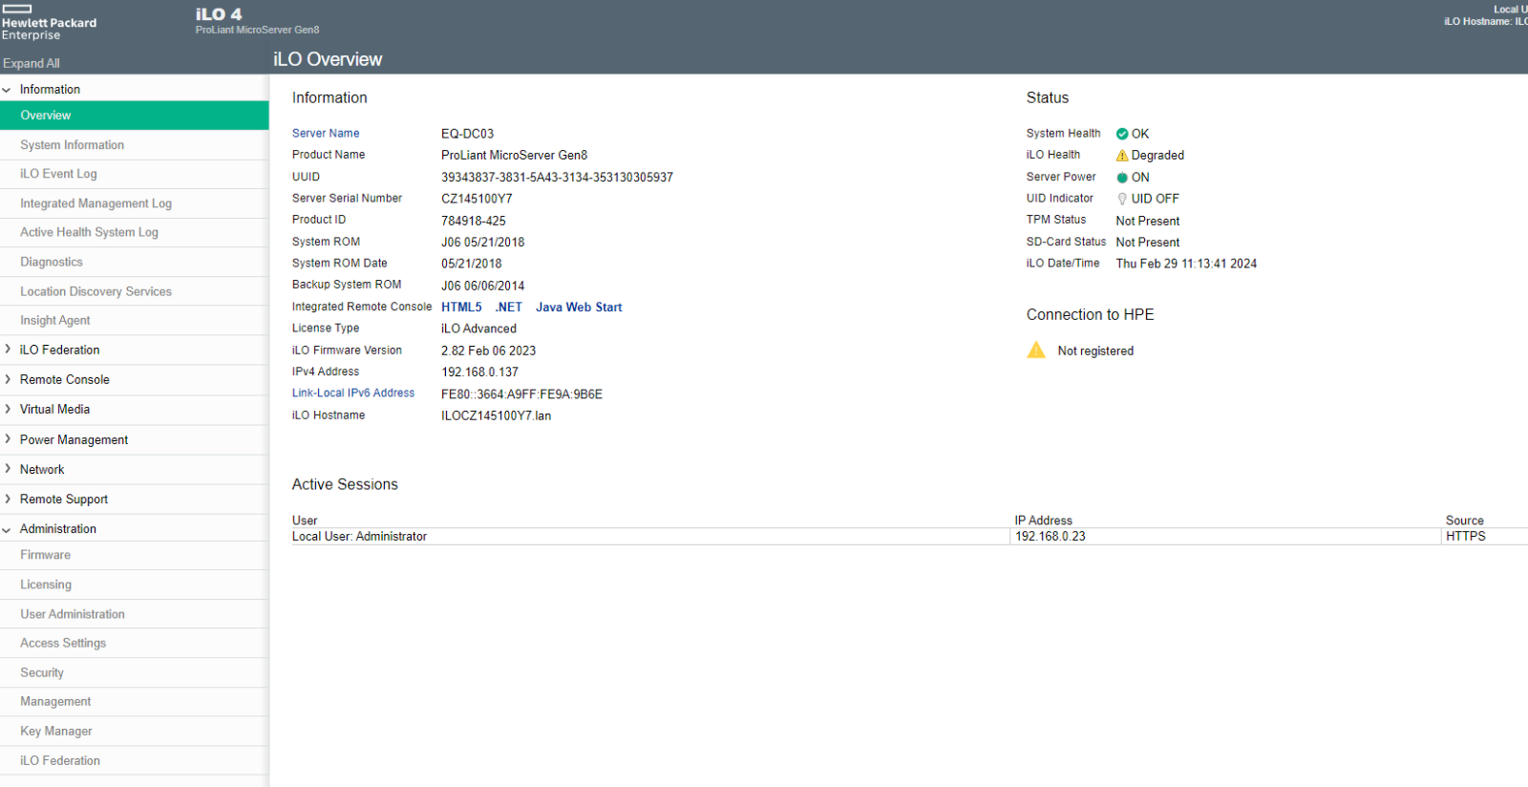This screenshot has height=787, width=1528.
Task: Open System Information page
Action: pyautogui.click(x=134, y=145)
